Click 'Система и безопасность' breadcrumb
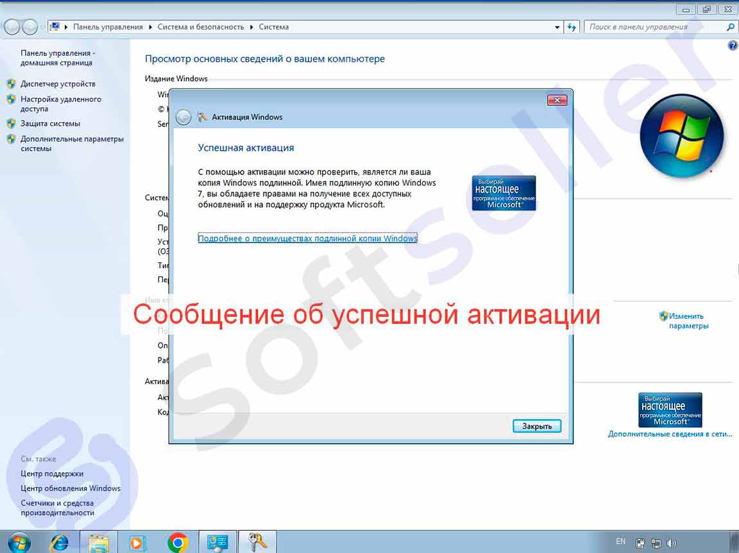Screen dimensions: 739x553 click(x=202, y=27)
